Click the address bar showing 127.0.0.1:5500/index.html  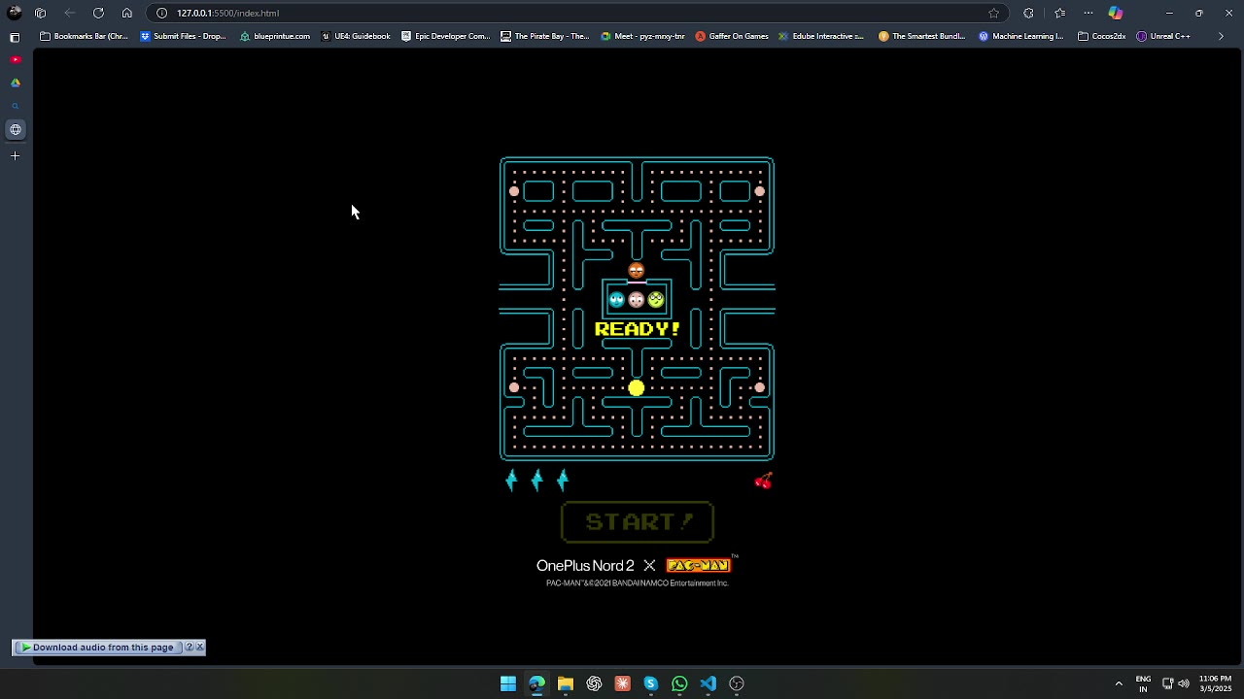click(x=578, y=13)
